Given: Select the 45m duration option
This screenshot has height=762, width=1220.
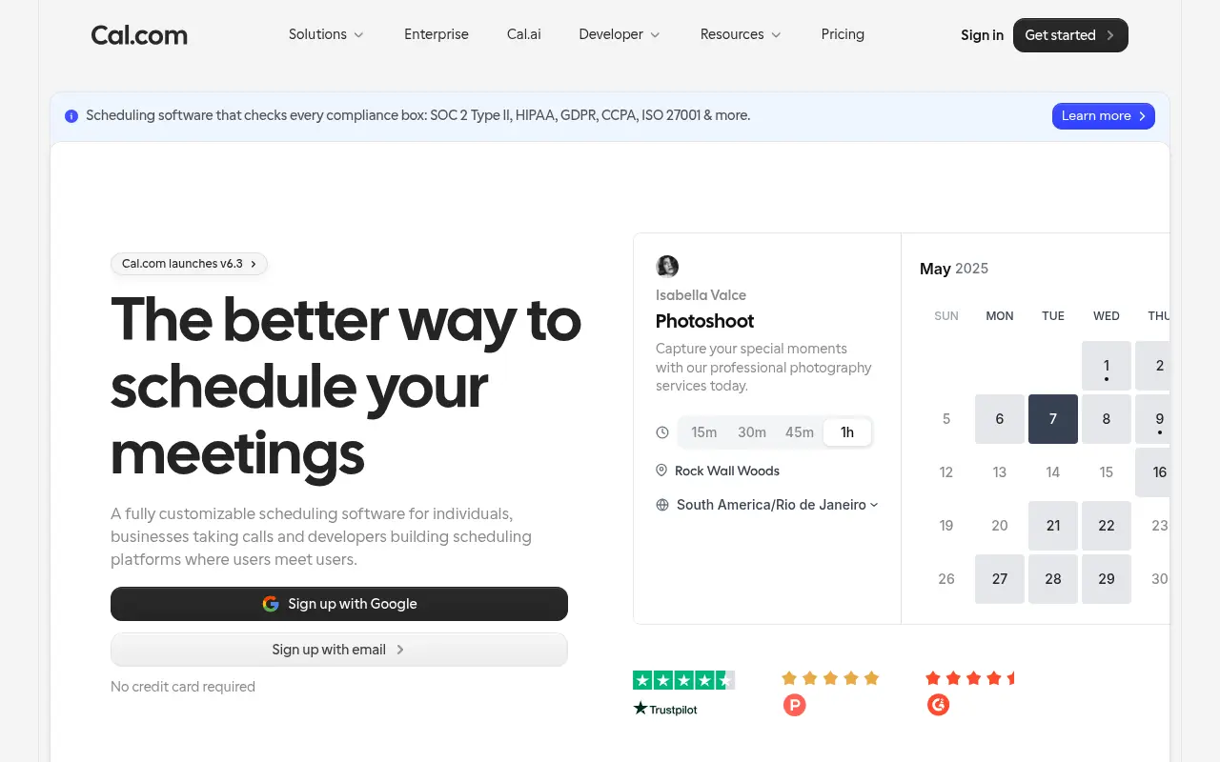Looking at the screenshot, I should 800,431.
